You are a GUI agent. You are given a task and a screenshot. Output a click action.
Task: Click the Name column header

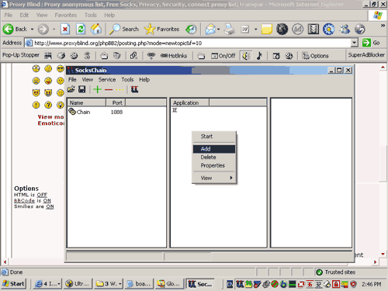click(86, 102)
